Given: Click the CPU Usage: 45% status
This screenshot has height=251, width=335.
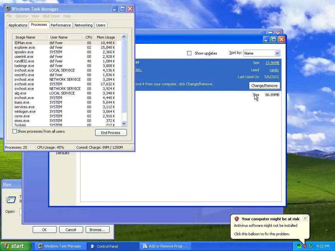Looking at the screenshot, I should (51, 147).
